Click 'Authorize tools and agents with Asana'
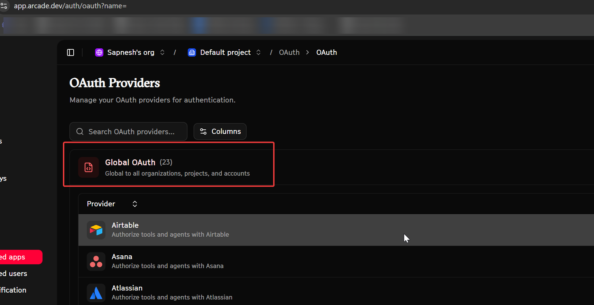The width and height of the screenshot is (594, 305). pos(167,266)
